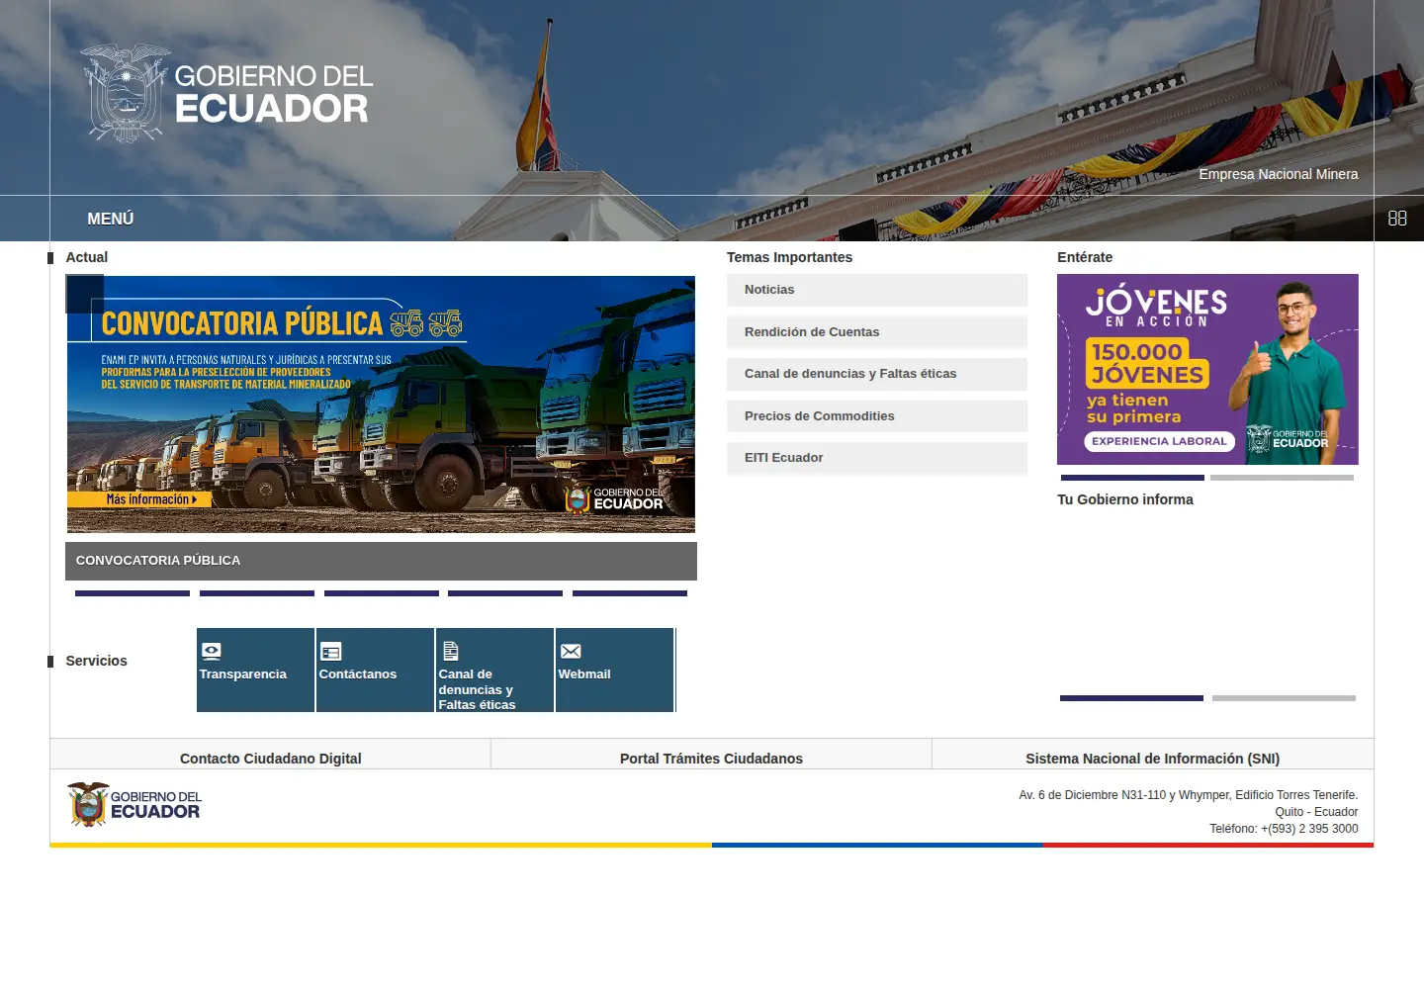Select the fourth slide indicator under main banner
Image resolution: width=1424 pixels, height=989 pixels.
(505, 593)
